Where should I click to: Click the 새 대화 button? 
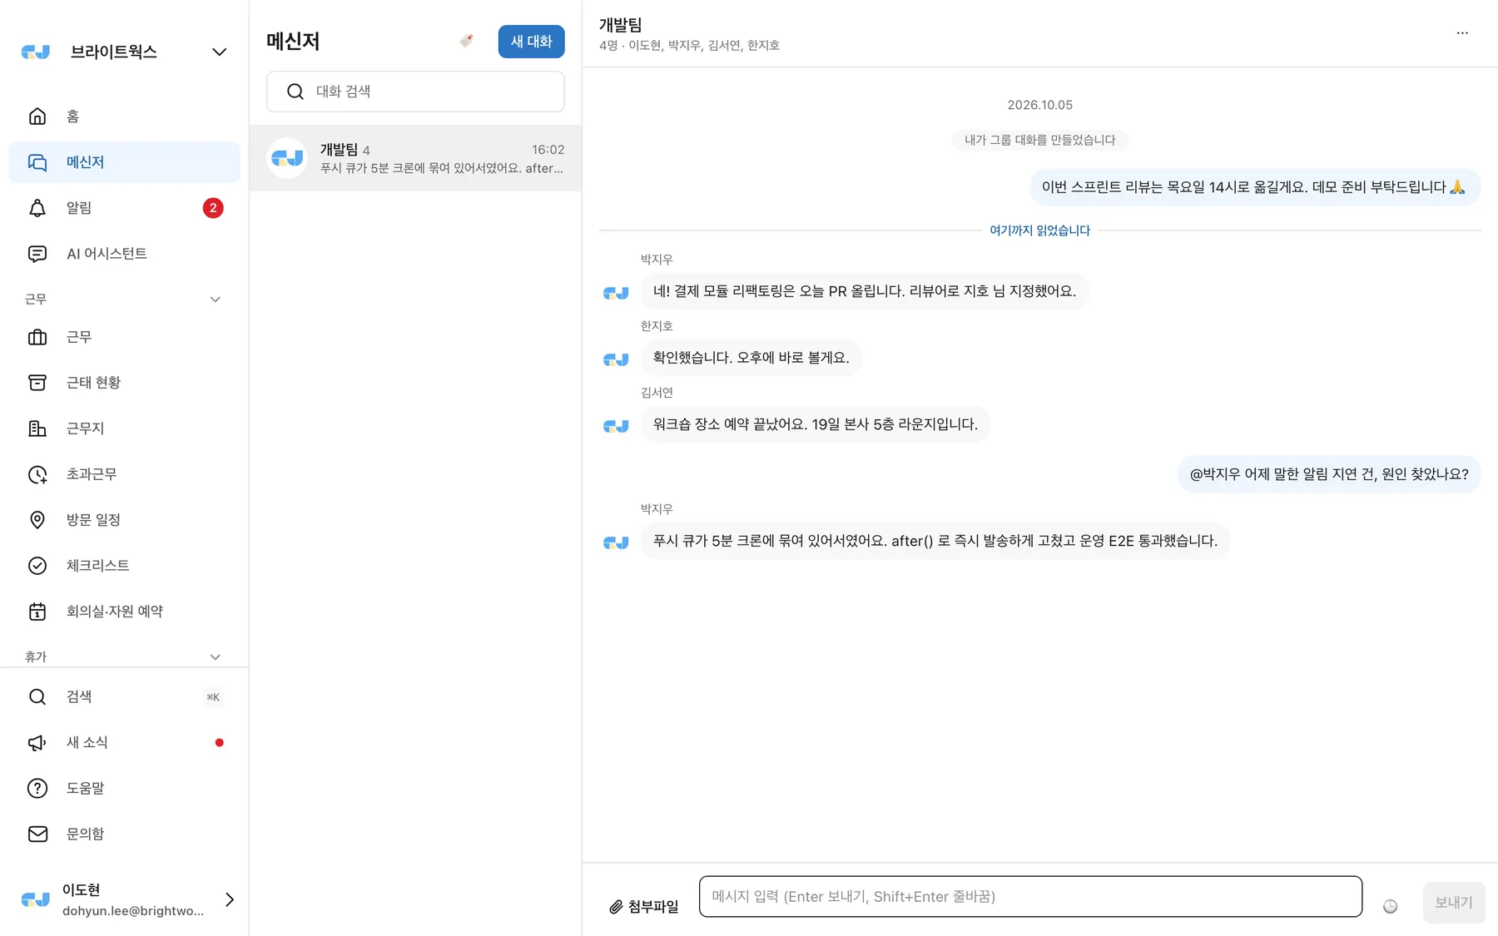click(x=531, y=42)
